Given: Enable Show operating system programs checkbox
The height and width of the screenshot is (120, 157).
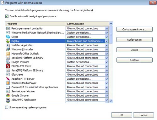Looking at the screenshot, I should 7,107.
